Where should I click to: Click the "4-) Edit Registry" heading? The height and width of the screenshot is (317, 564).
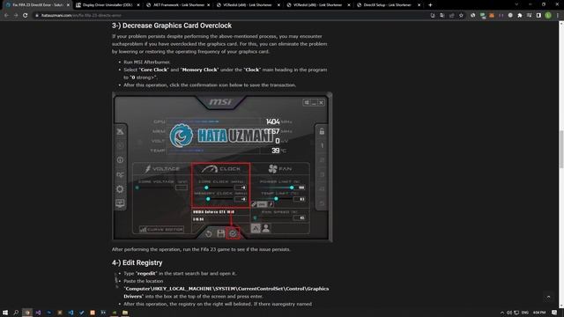coord(137,262)
